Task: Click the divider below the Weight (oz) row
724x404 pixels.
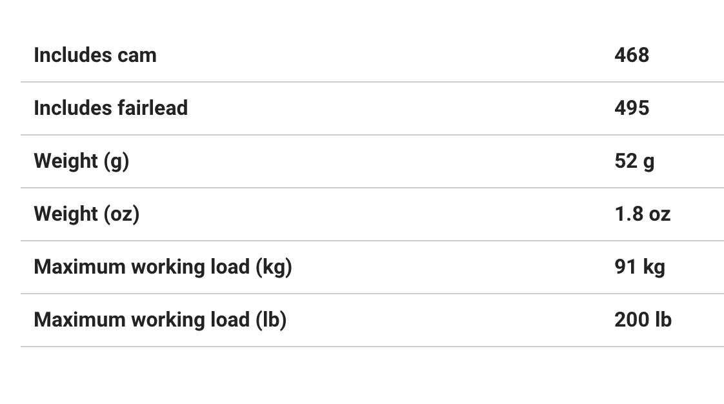Action: click(x=372, y=241)
